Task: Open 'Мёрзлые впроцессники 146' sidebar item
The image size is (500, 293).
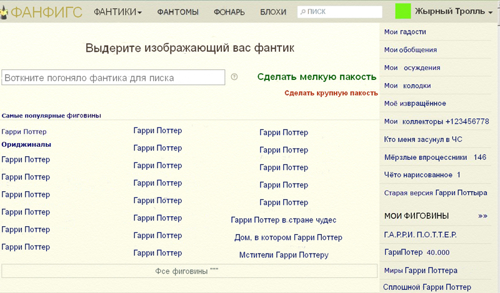Action: point(435,157)
